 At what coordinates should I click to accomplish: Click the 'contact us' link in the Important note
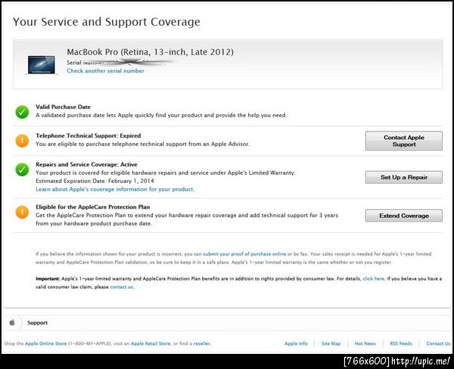(121, 287)
